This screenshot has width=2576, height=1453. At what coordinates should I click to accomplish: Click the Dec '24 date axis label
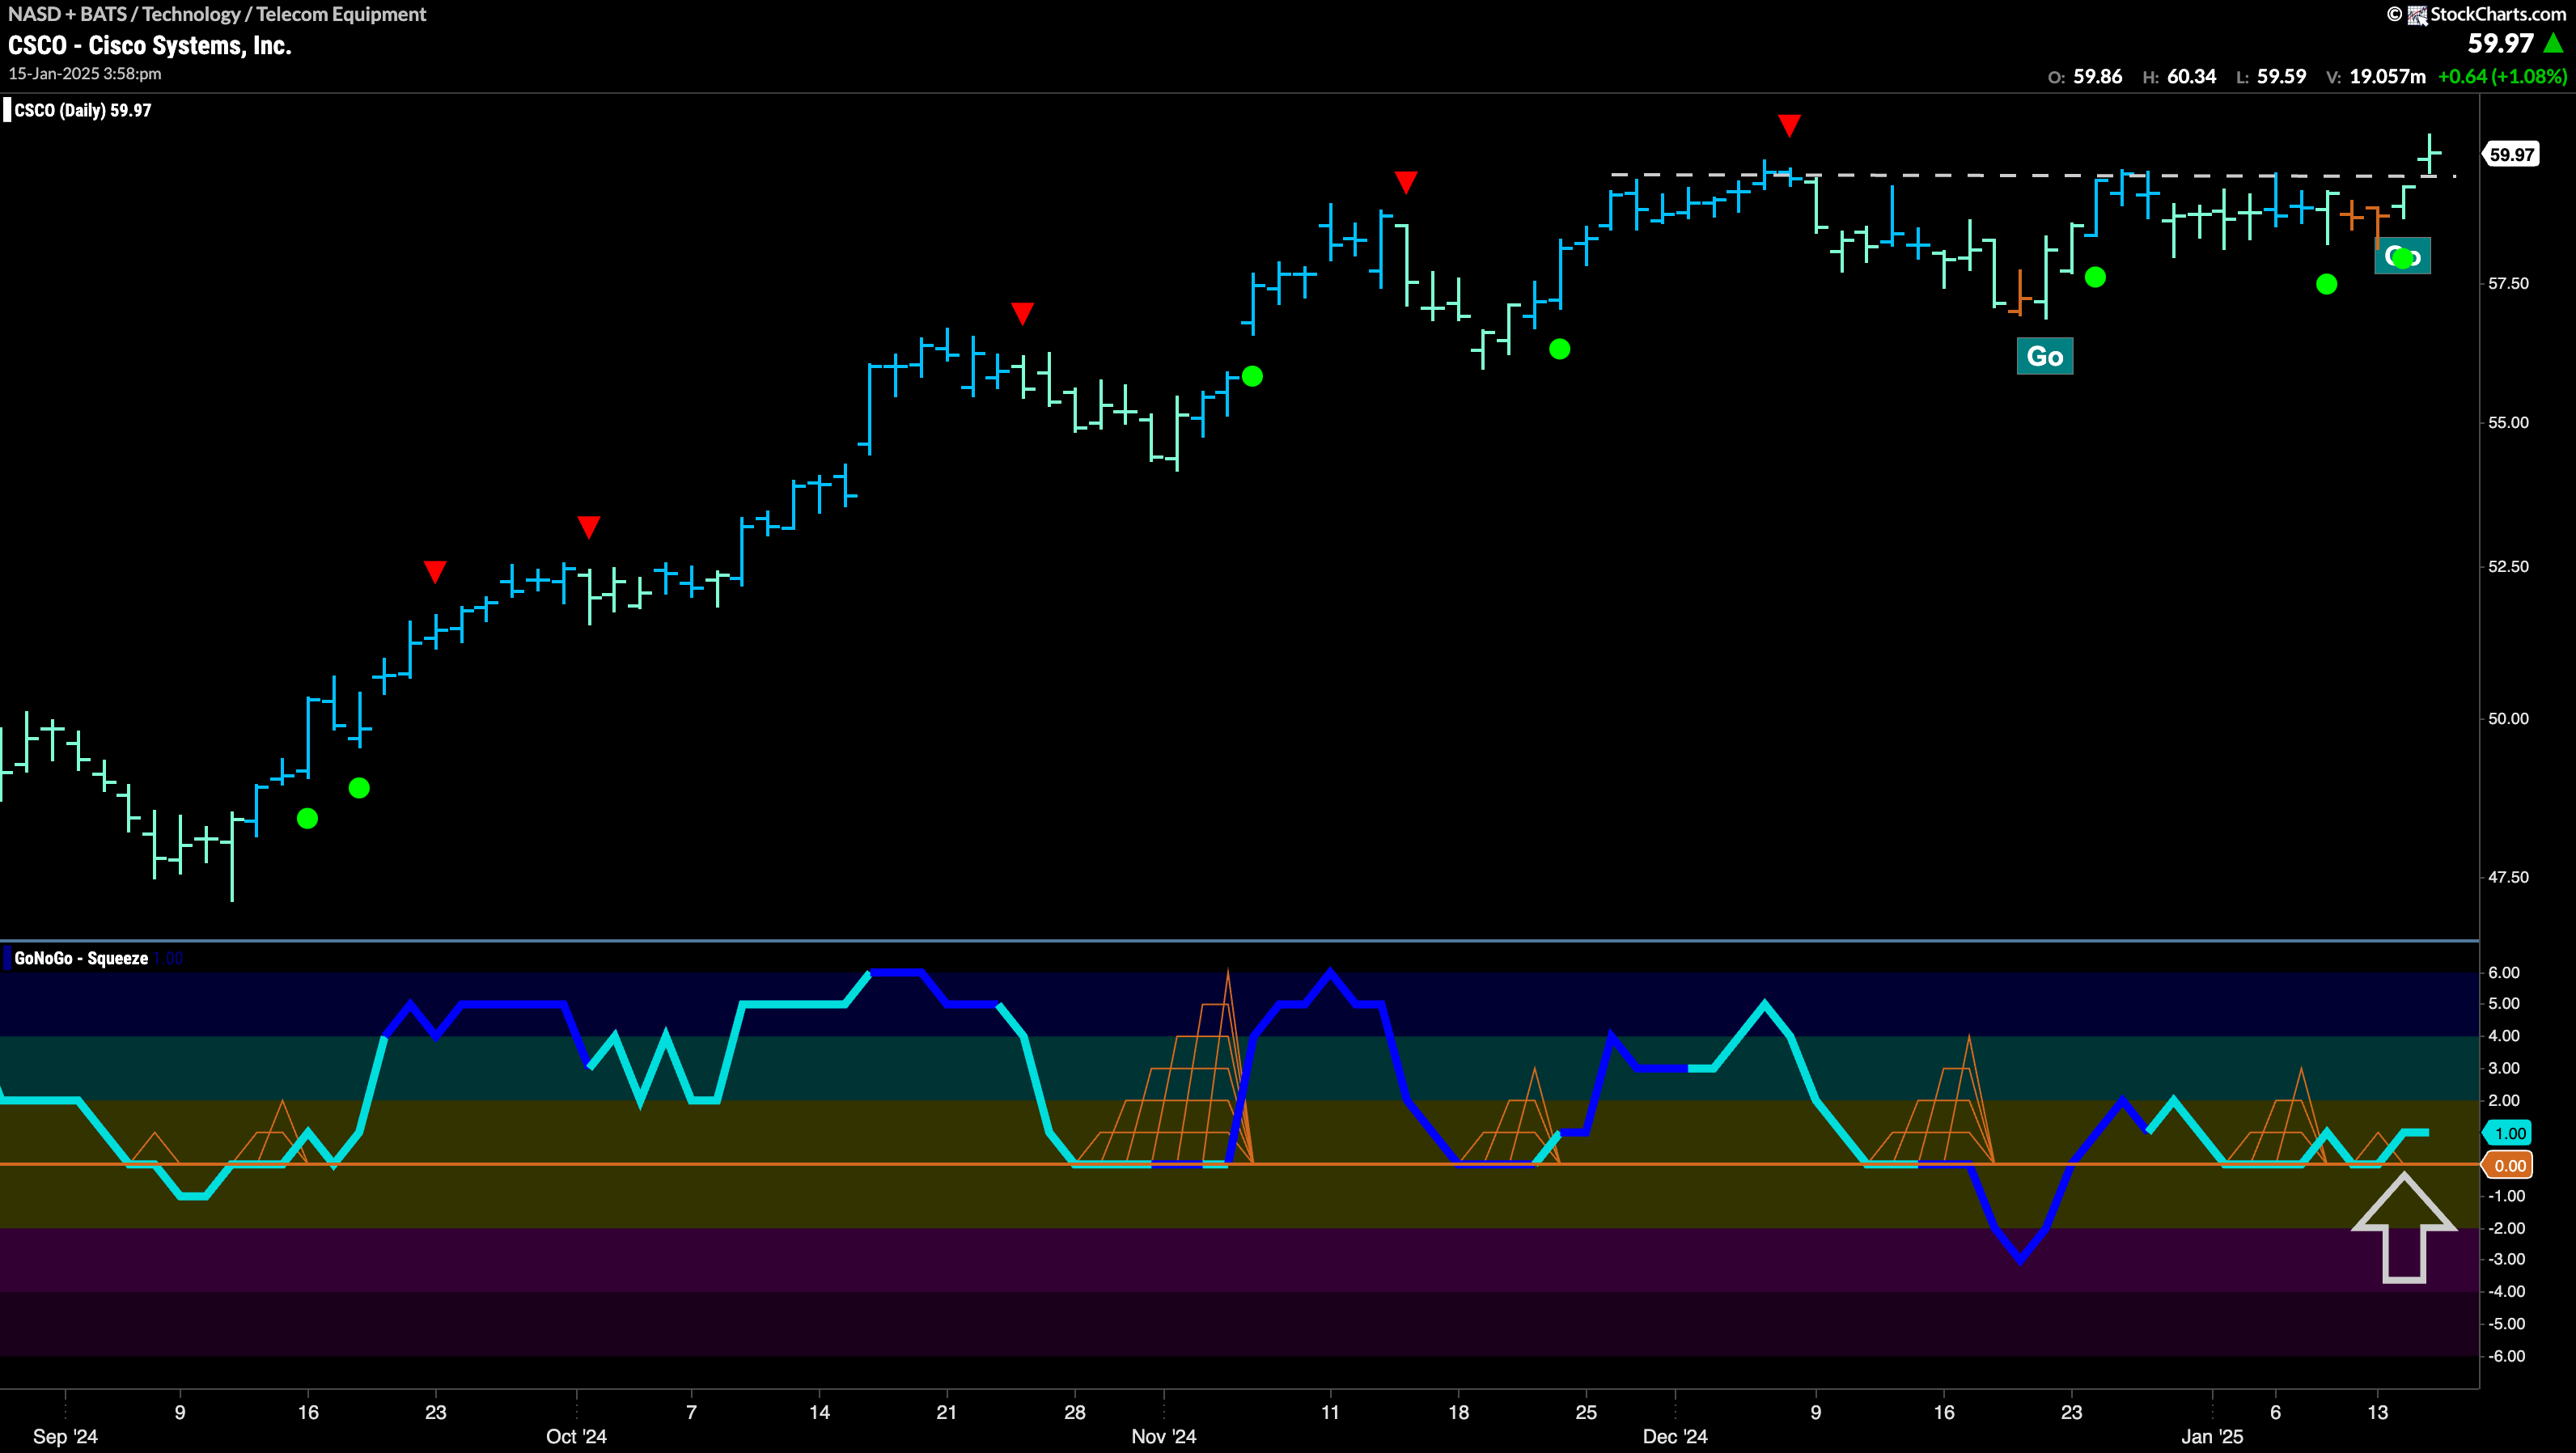click(1675, 1437)
